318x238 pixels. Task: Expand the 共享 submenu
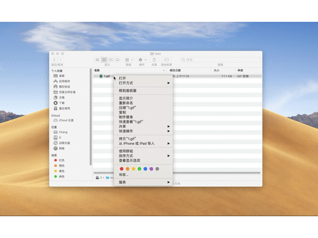(x=144, y=126)
